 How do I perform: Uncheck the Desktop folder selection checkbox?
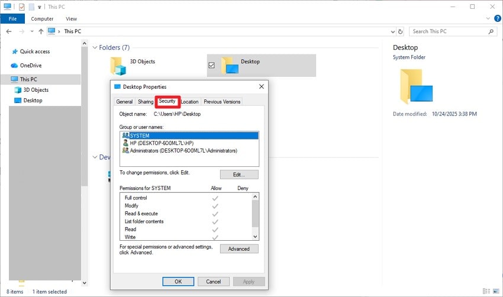pyautogui.click(x=211, y=65)
